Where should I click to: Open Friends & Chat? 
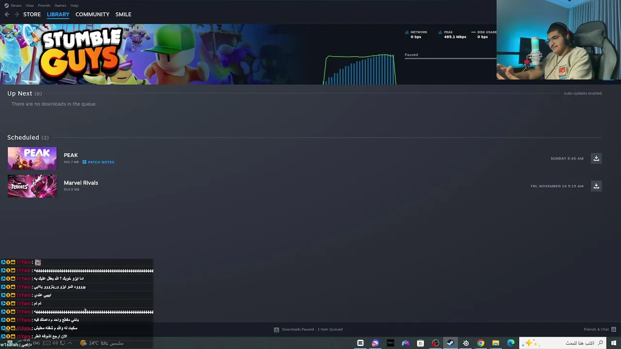pos(596,329)
